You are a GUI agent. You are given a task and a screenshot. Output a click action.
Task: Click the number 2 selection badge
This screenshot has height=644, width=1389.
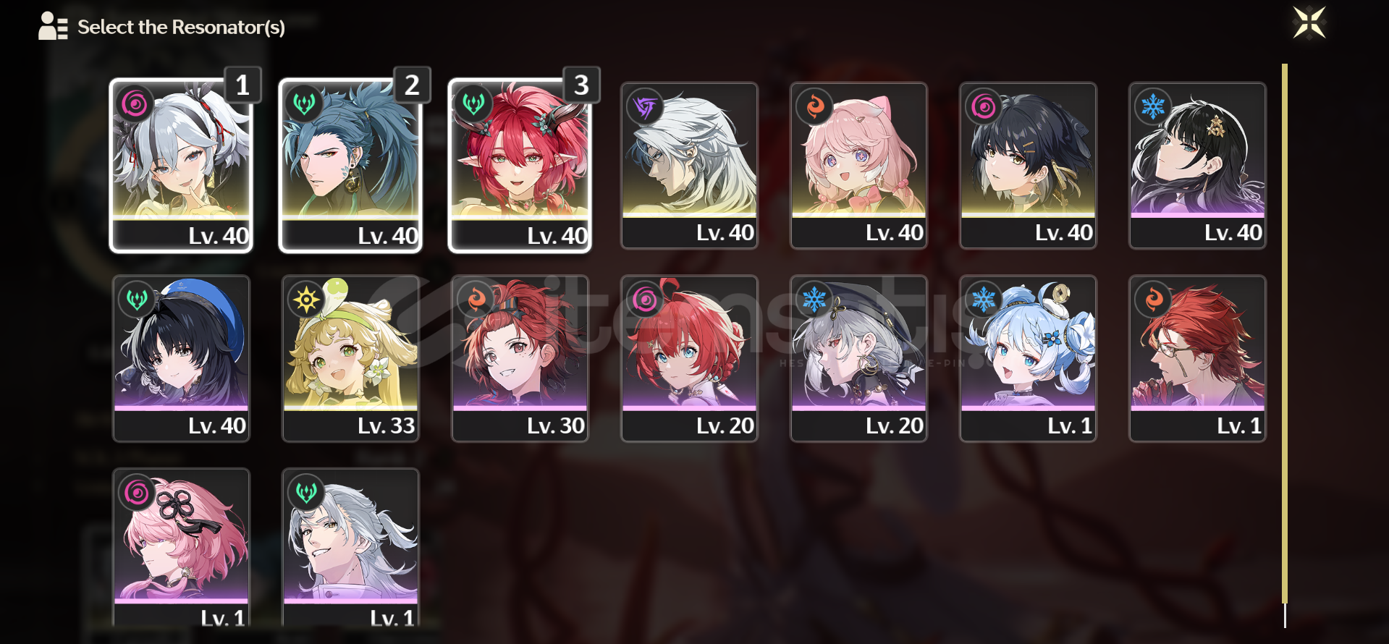point(412,85)
